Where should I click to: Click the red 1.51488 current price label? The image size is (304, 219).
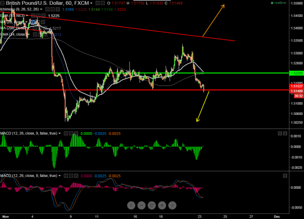296,91
